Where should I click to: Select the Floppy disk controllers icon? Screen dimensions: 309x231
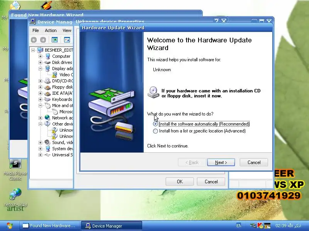(48, 87)
